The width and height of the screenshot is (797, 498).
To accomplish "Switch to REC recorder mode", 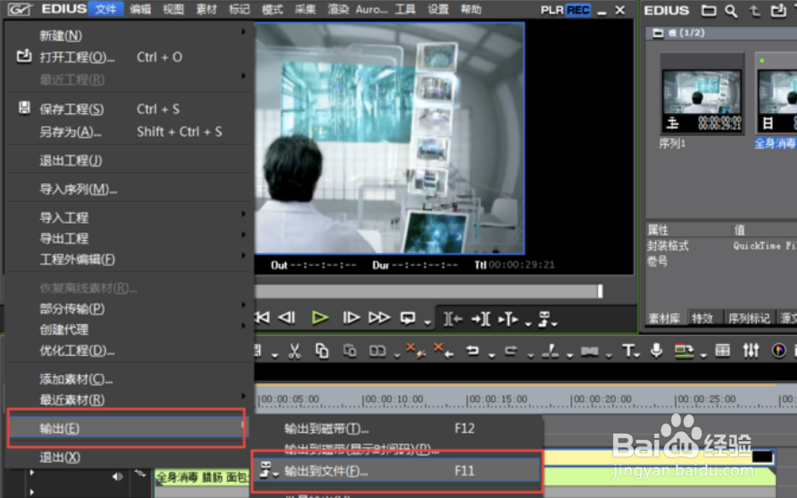I will [579, 10].
